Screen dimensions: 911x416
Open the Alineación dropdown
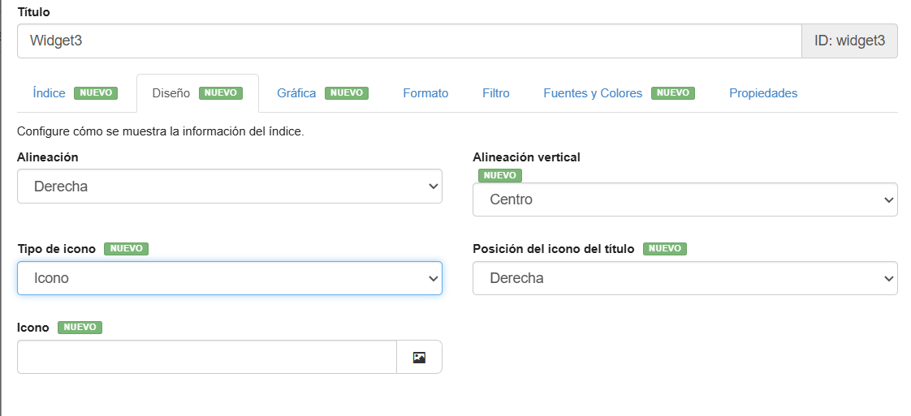coord(230,187)
